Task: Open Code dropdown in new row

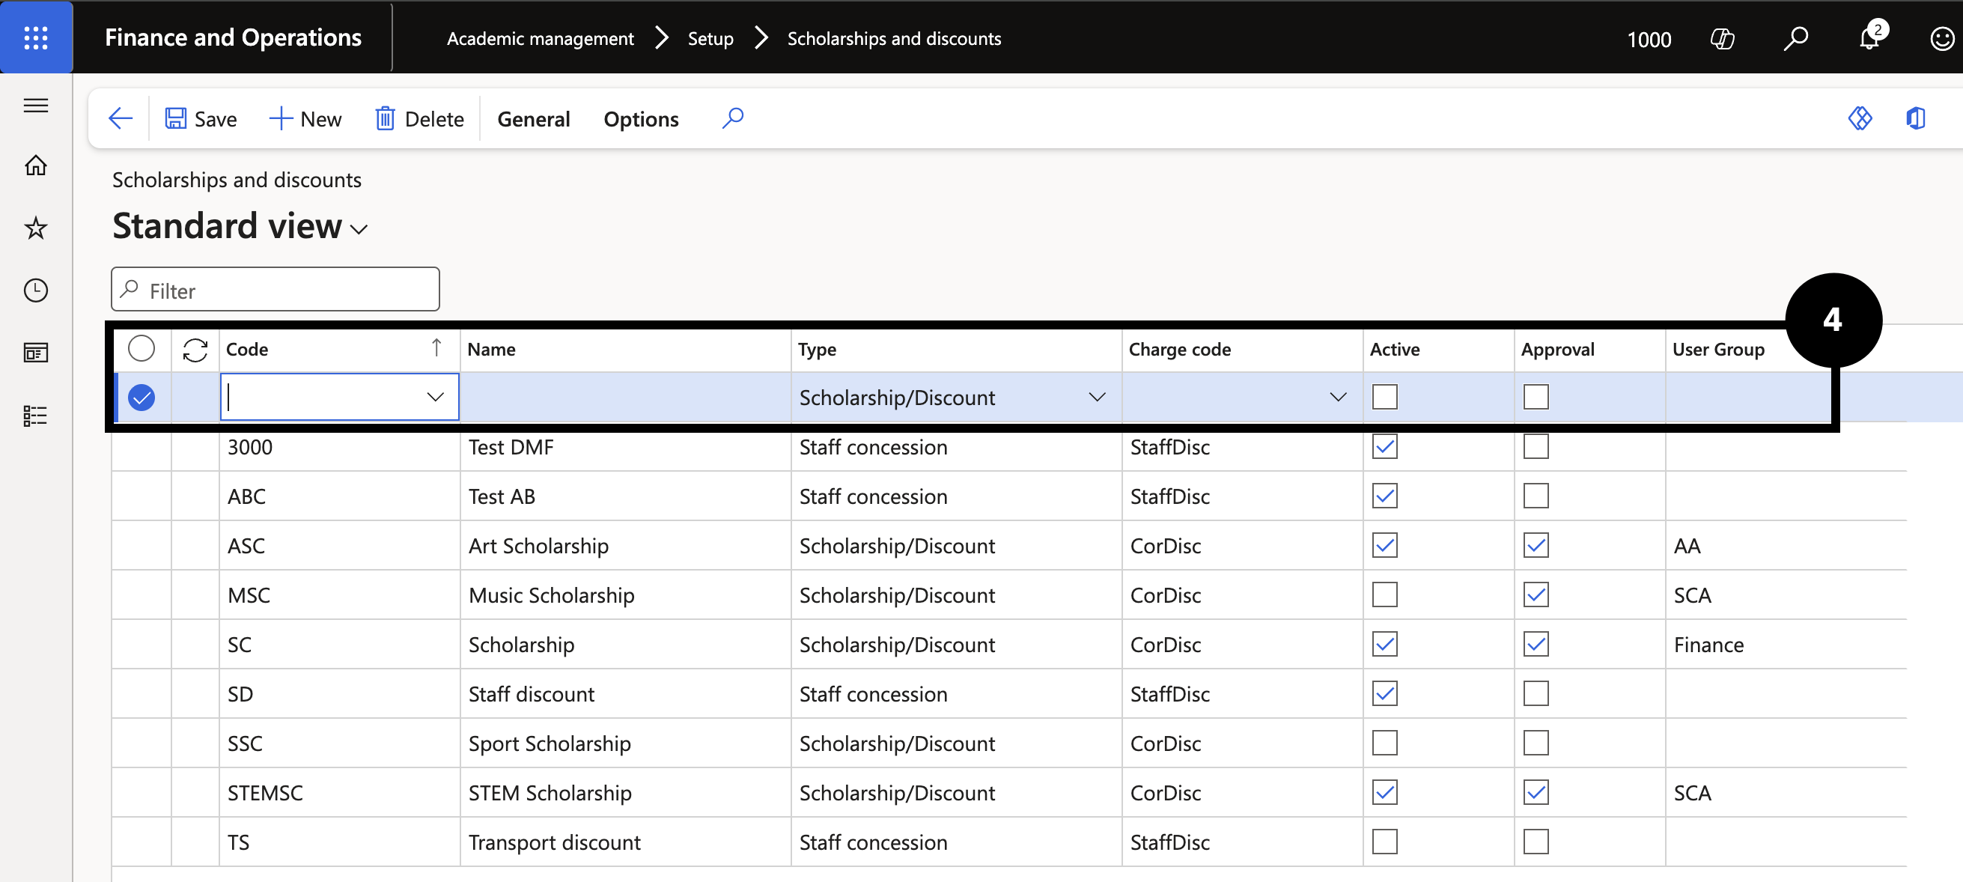Action: coord(435,397)
